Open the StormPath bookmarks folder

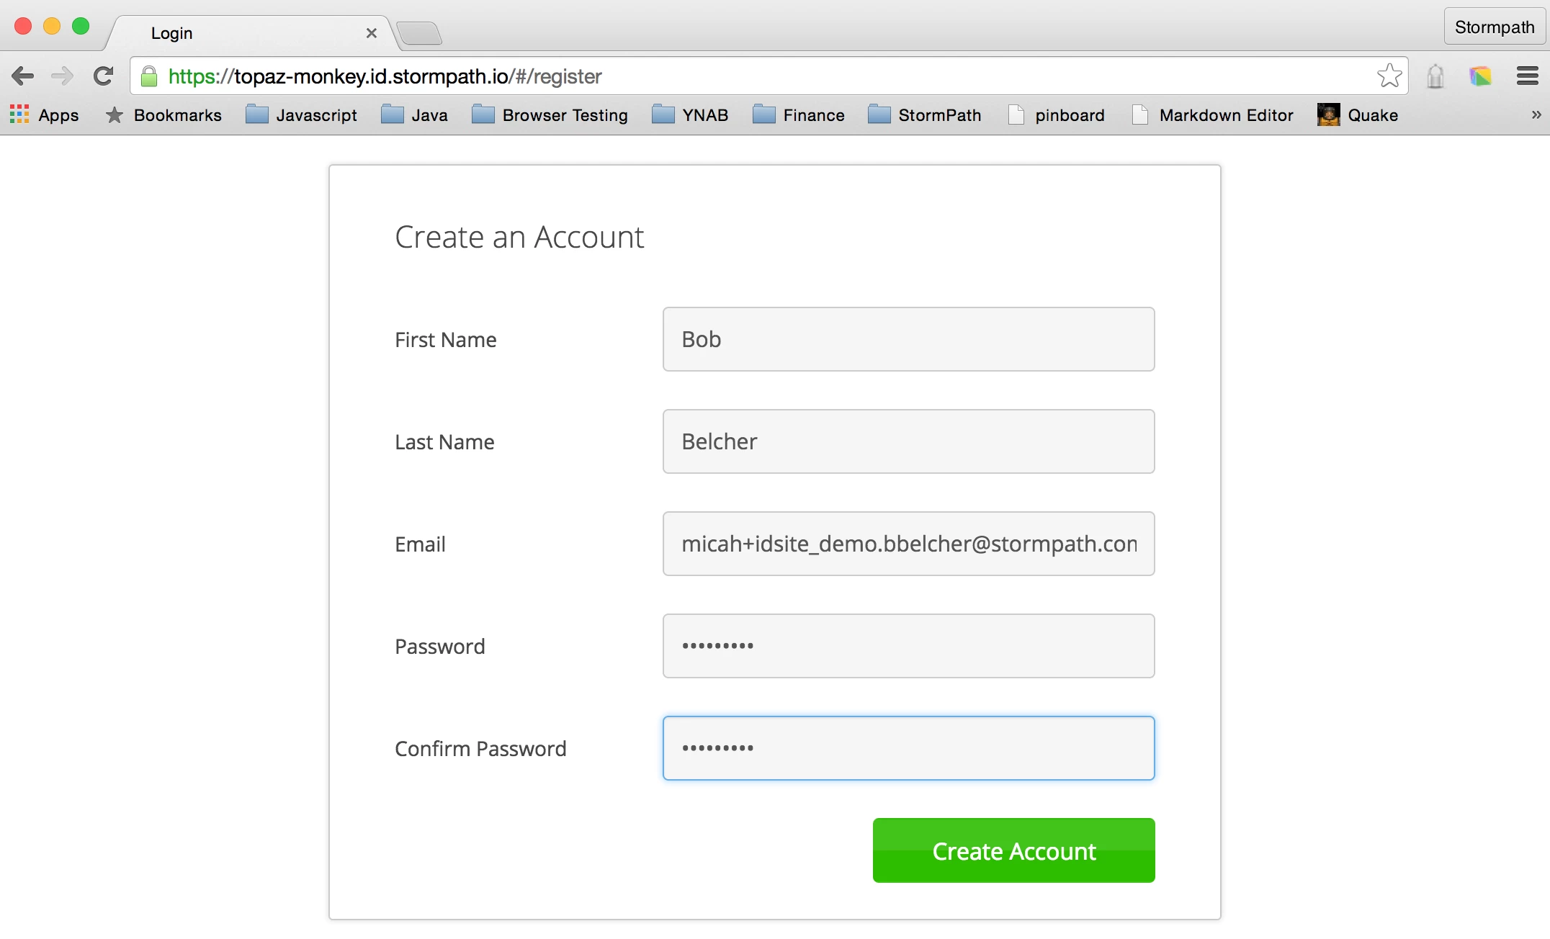click(924, 115)
